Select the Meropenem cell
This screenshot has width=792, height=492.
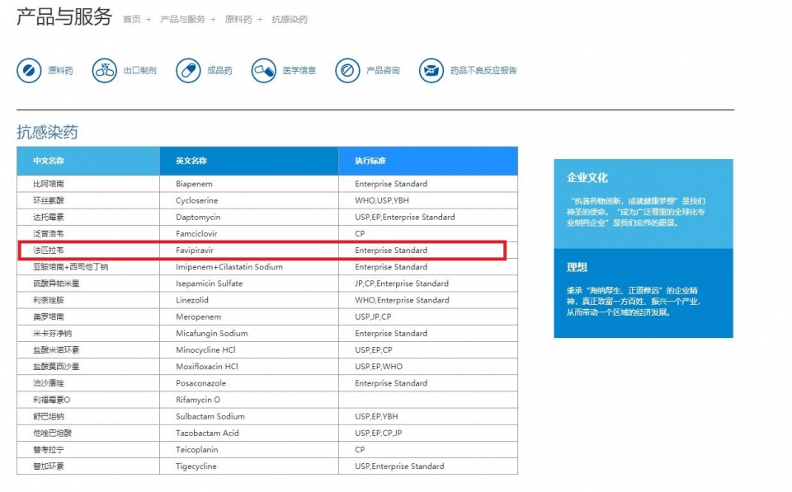[x=249, y=317]
